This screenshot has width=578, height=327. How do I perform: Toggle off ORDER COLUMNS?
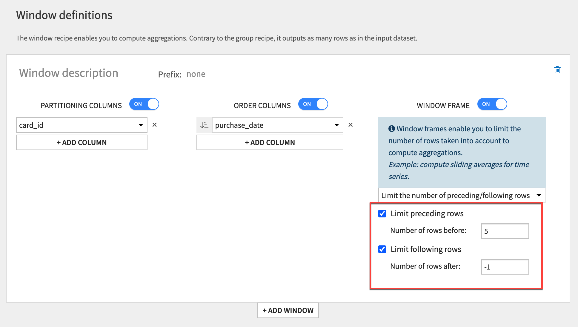tap(313, 104)
